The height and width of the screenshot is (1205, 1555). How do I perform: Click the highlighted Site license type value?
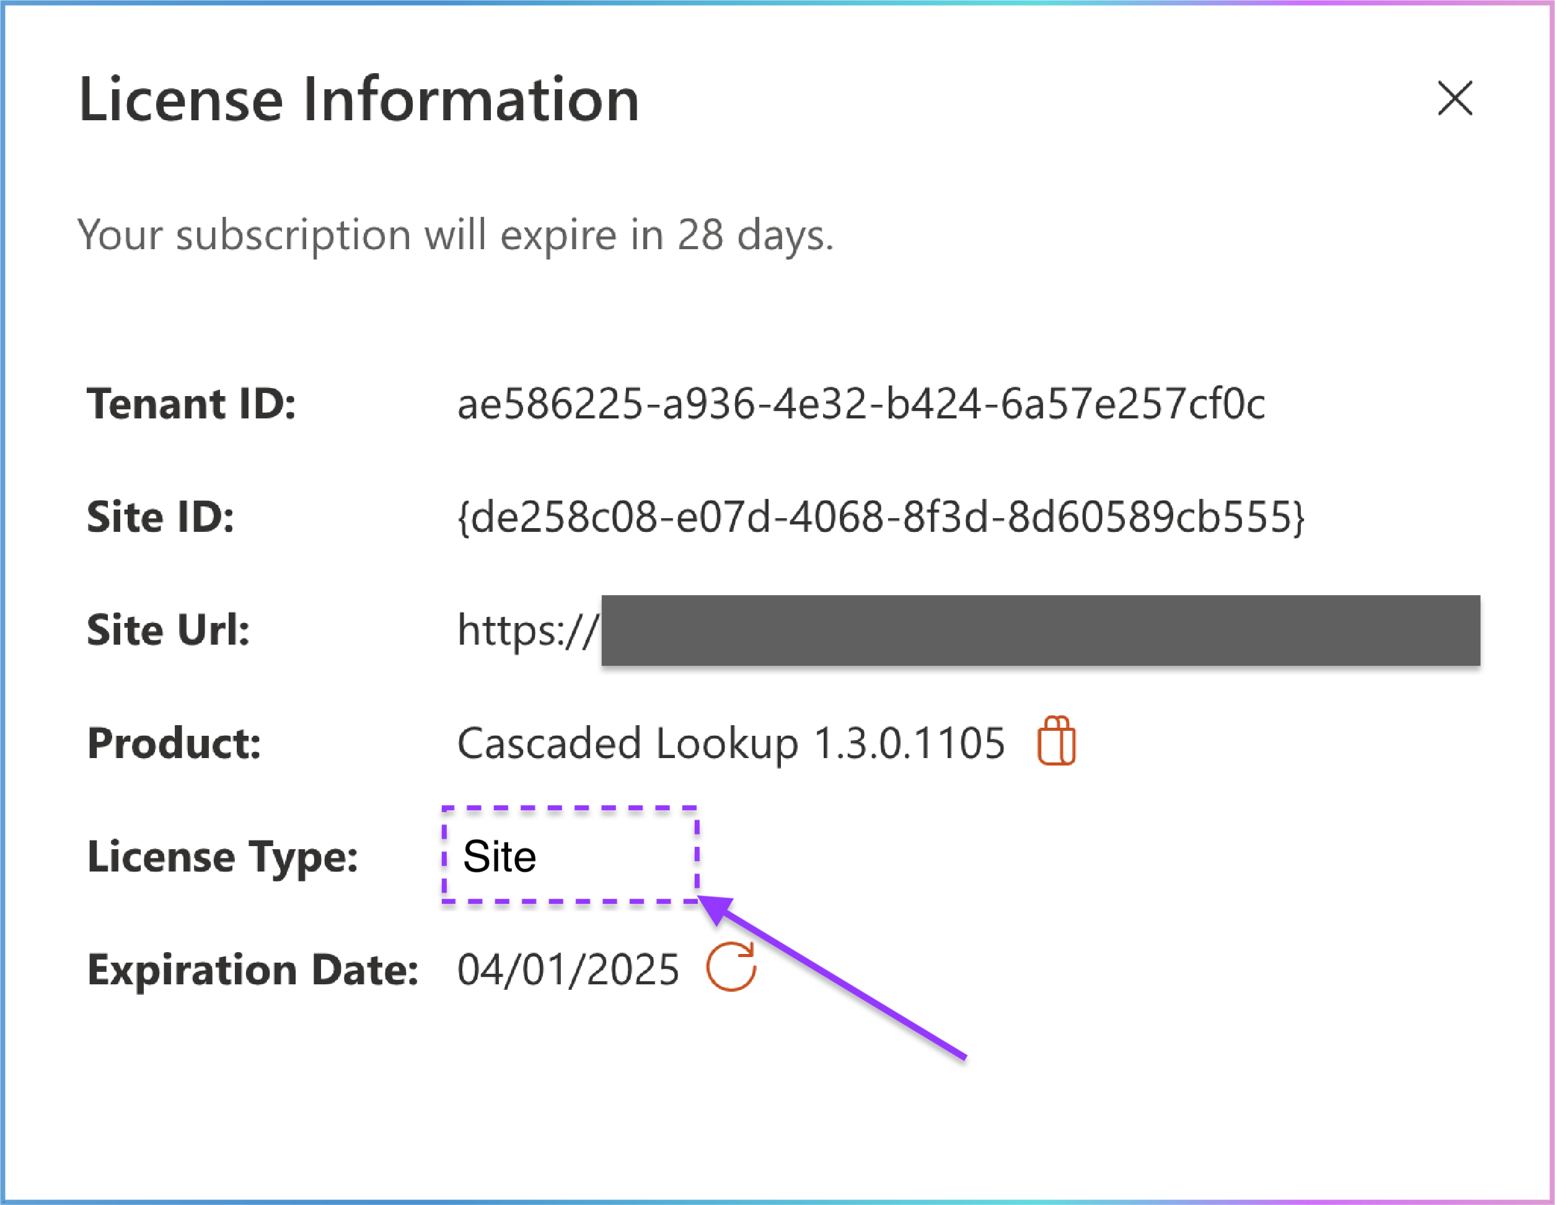(x=499, y=856)
